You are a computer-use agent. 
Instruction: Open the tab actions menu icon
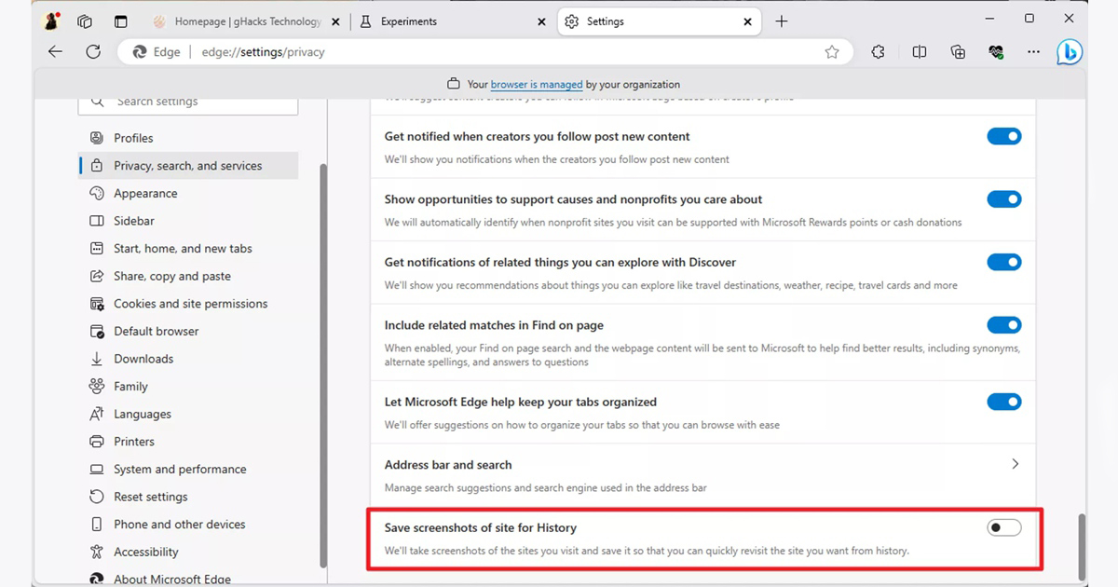point(120,21)
